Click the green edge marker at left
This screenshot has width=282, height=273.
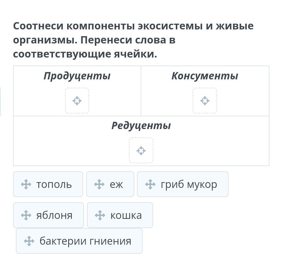tap(1, 101)
